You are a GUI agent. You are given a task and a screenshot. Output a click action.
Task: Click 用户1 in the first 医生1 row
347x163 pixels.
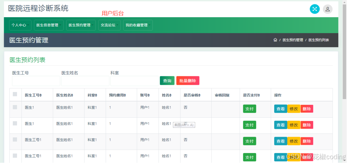tap(145, 107)
